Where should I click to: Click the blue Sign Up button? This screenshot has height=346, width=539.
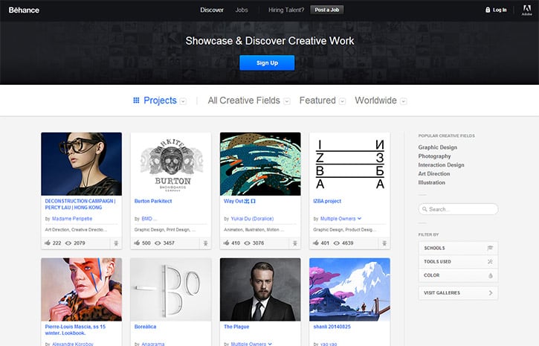click(x=267, y=63)
